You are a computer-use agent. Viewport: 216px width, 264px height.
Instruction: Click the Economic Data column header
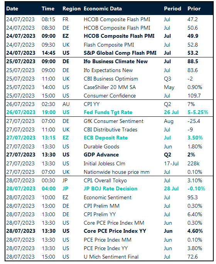pos(103,9)
